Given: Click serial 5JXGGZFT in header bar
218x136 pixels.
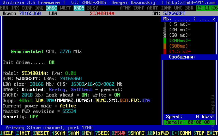Looking at the screenshot, I should coord(174,14).
